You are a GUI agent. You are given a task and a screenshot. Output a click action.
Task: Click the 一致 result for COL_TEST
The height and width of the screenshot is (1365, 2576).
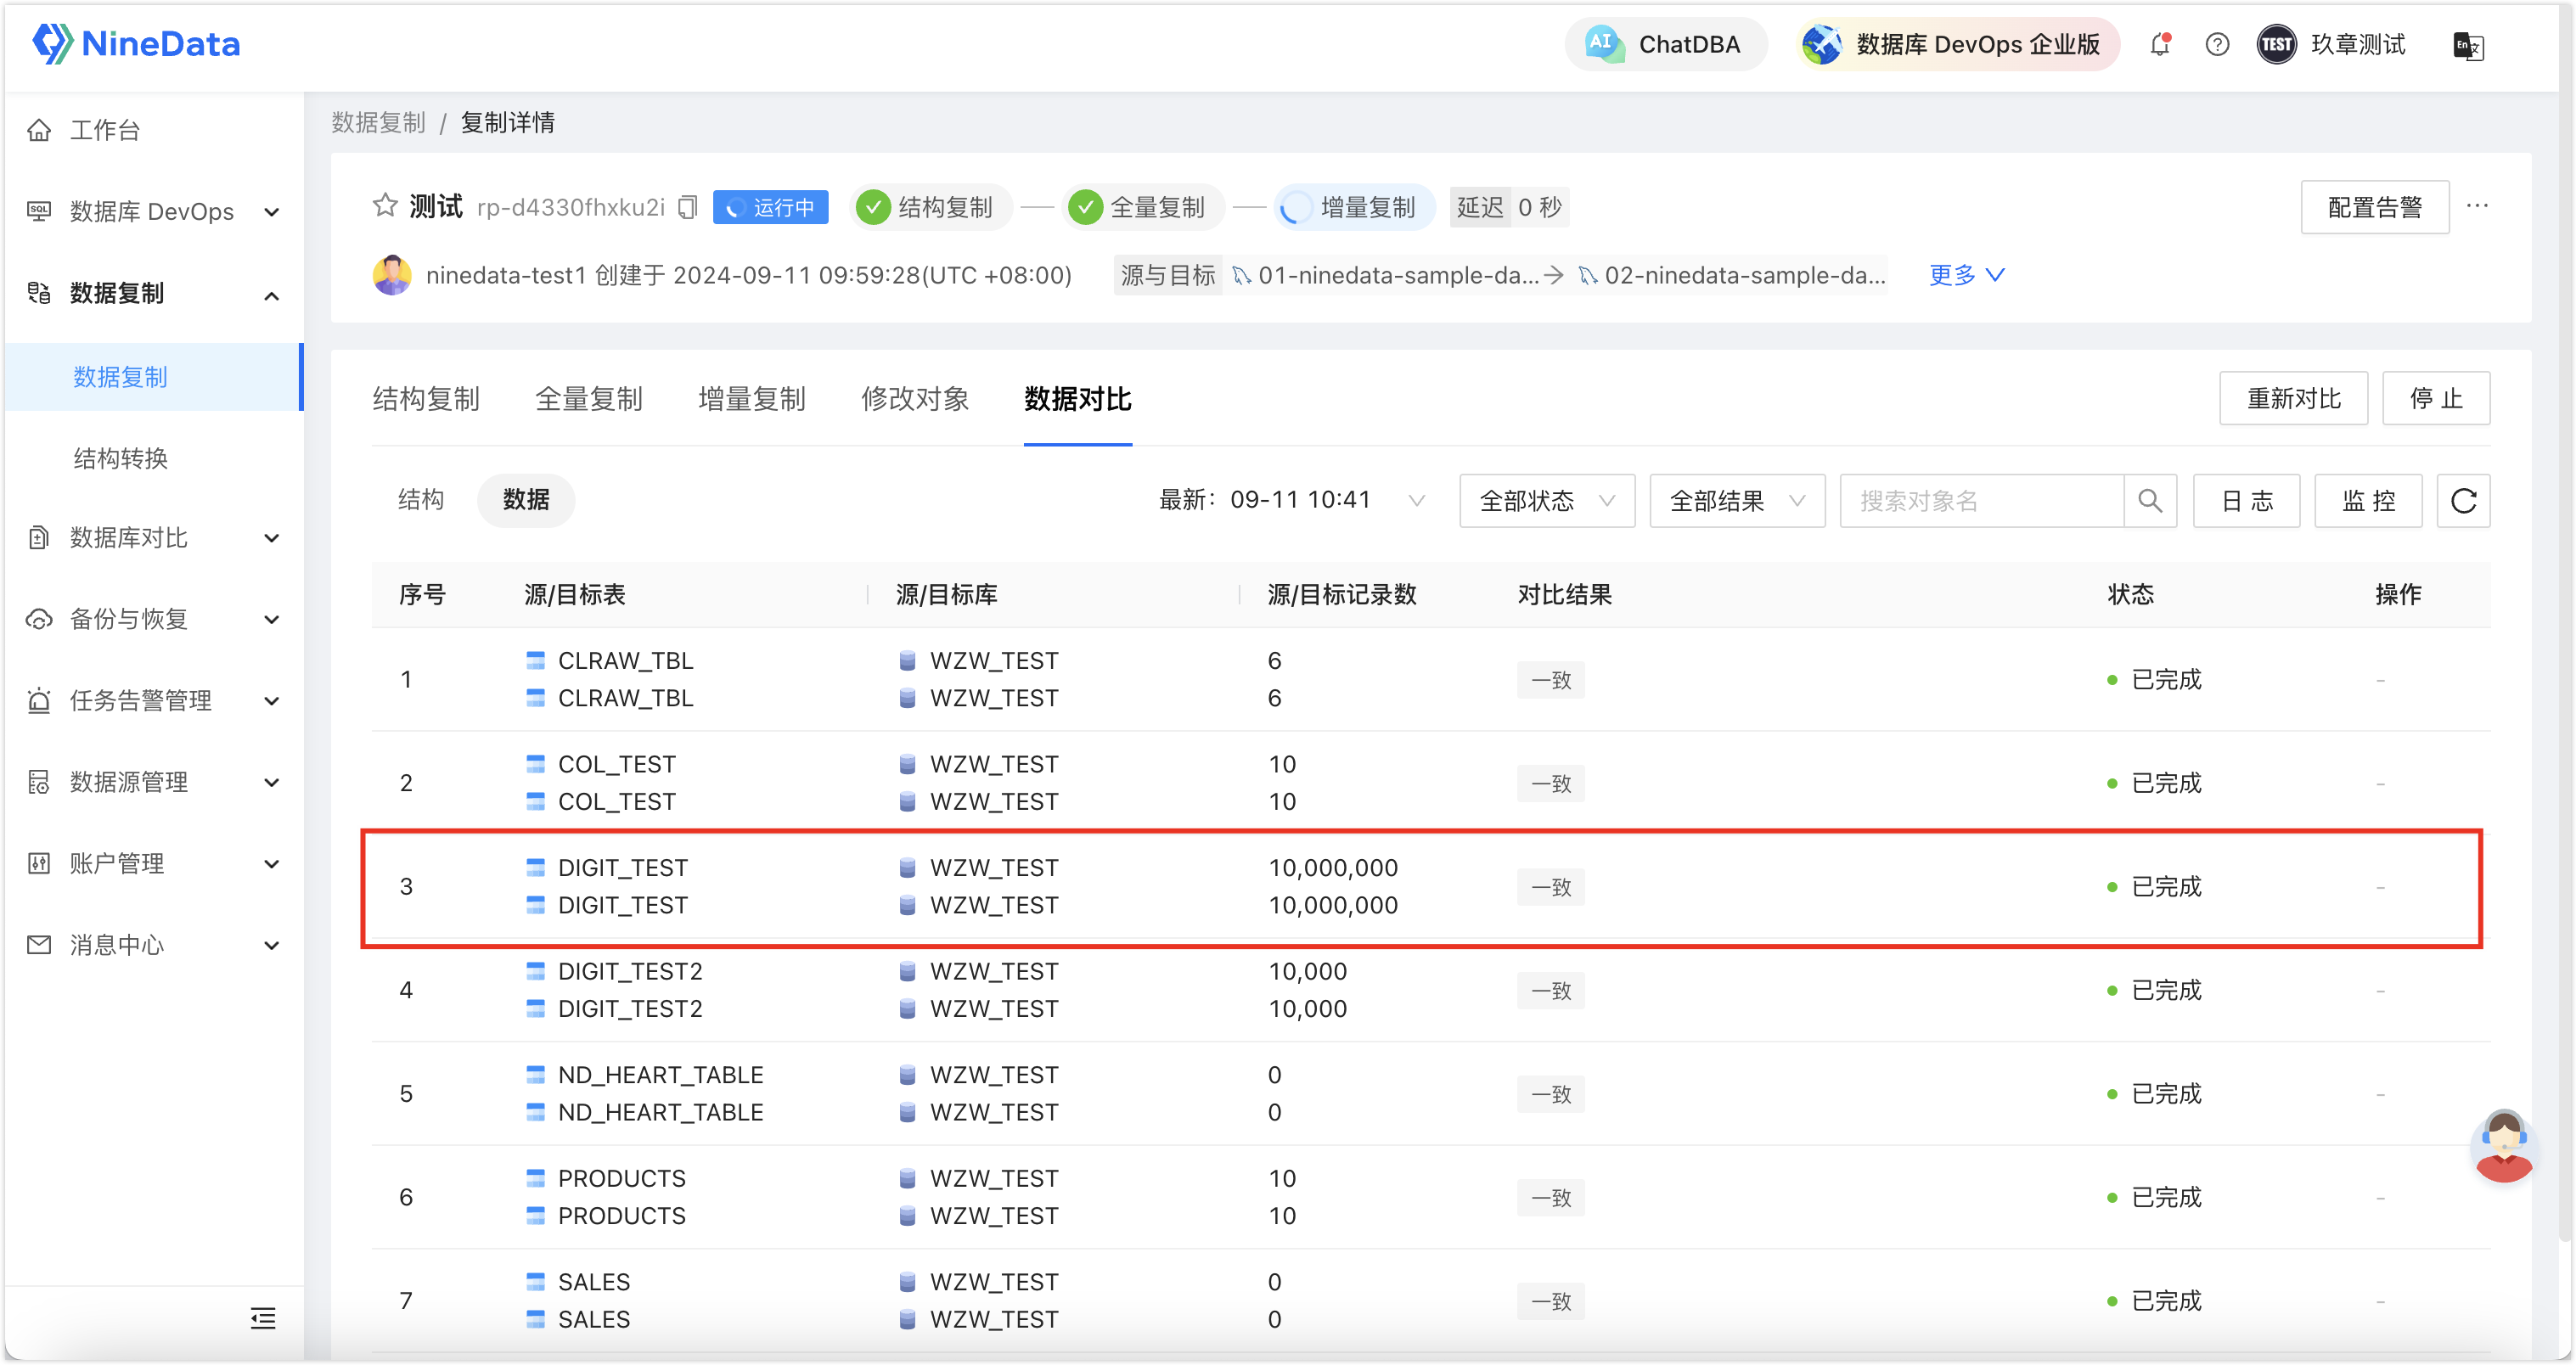(1550, 784)
